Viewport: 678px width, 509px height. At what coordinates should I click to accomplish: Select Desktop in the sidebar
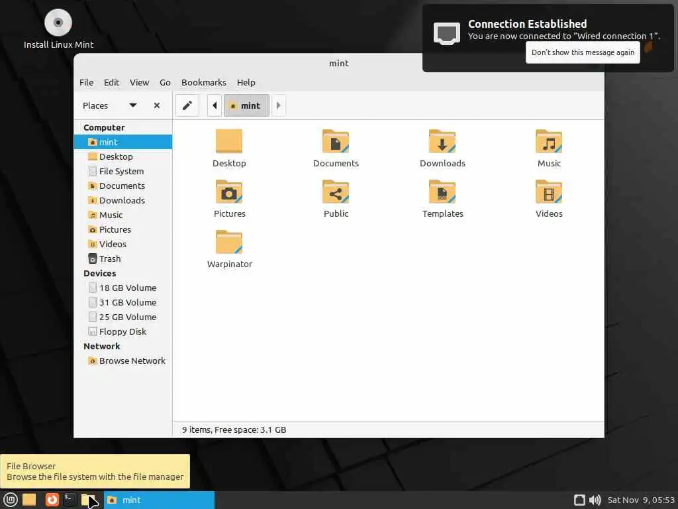[x=123, y=156]
